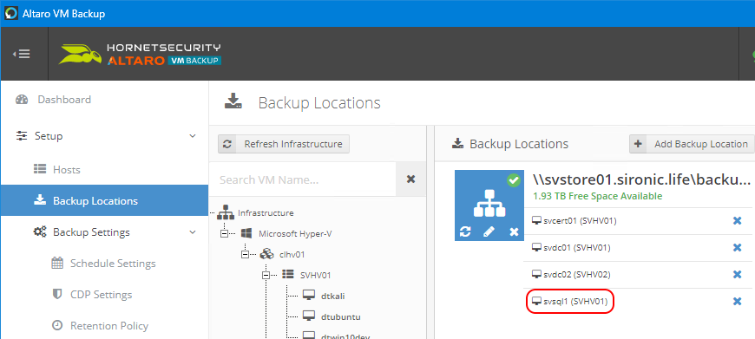The height and width of the screenshot is (339, 755).
Task: Click the Backup Settings gears icon
Action: pyautogui.click(x=39, y=231)
